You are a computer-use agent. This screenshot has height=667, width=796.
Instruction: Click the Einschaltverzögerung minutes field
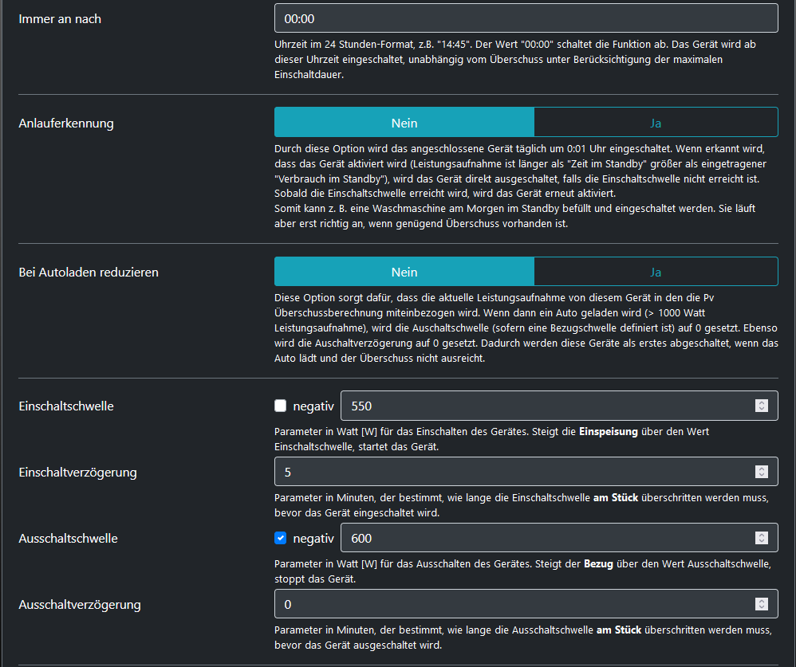[x=510, y=472]
